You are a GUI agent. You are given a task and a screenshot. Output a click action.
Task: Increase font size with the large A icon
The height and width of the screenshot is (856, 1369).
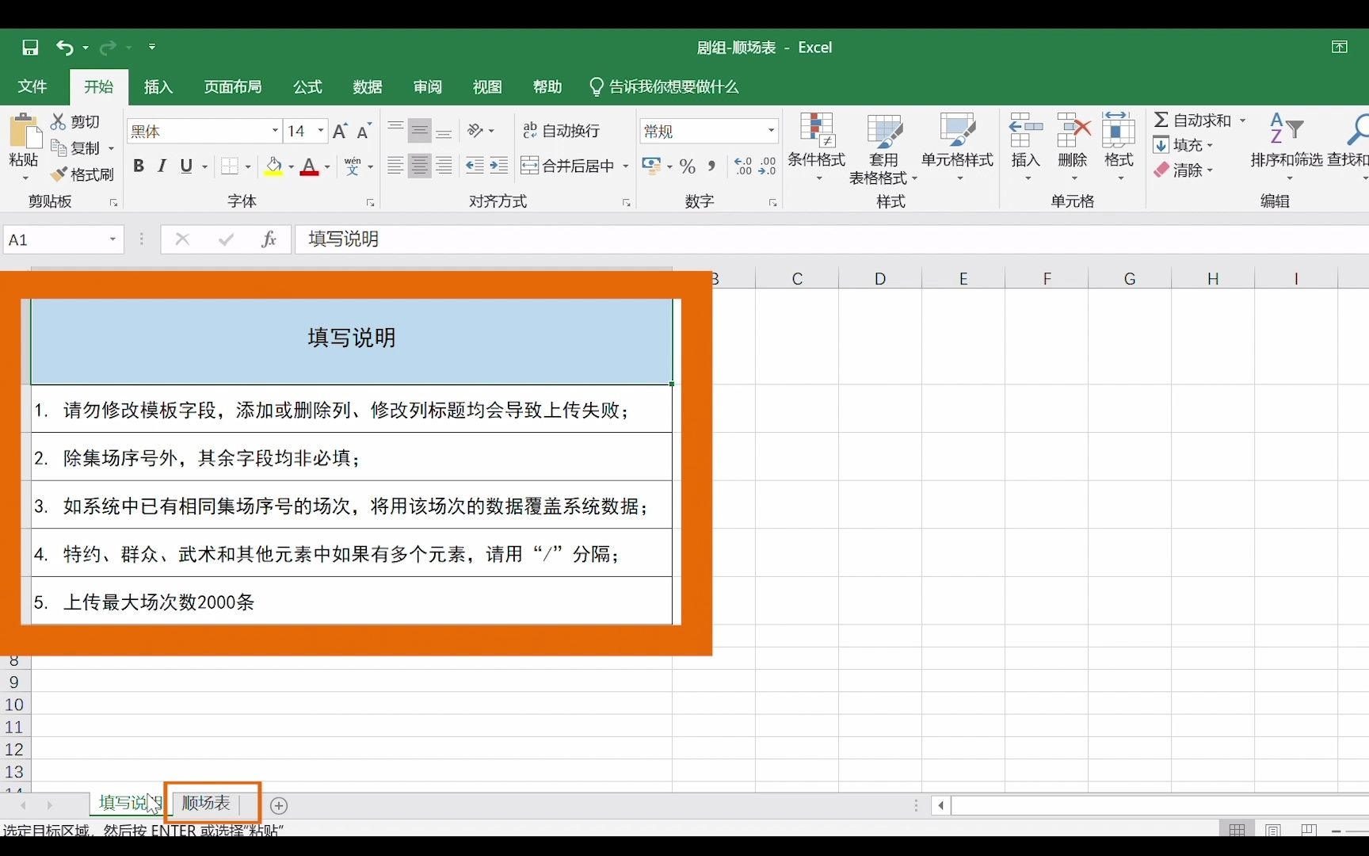[x=340, y=131]
